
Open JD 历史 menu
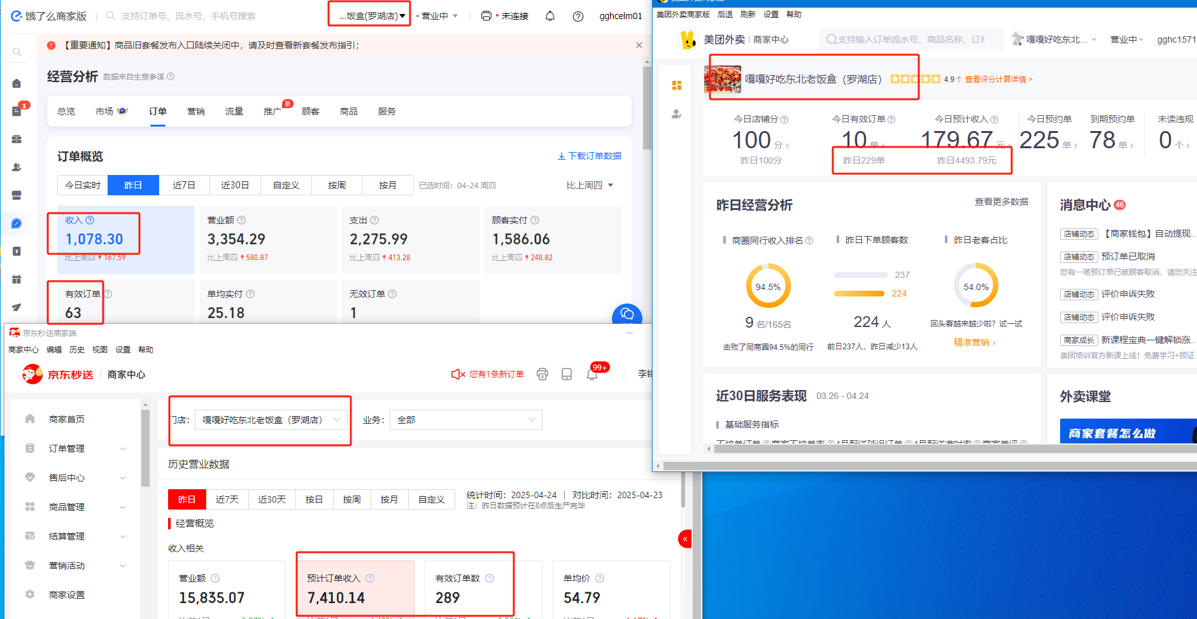[77, 350]
